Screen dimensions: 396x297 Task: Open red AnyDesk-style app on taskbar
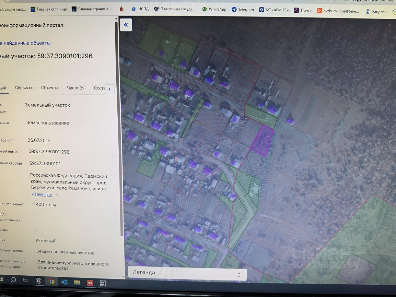point(90,283)
